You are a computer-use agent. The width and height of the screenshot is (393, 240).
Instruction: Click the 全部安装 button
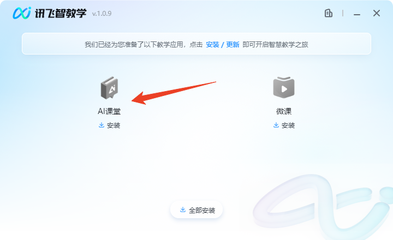click(196, 209)
